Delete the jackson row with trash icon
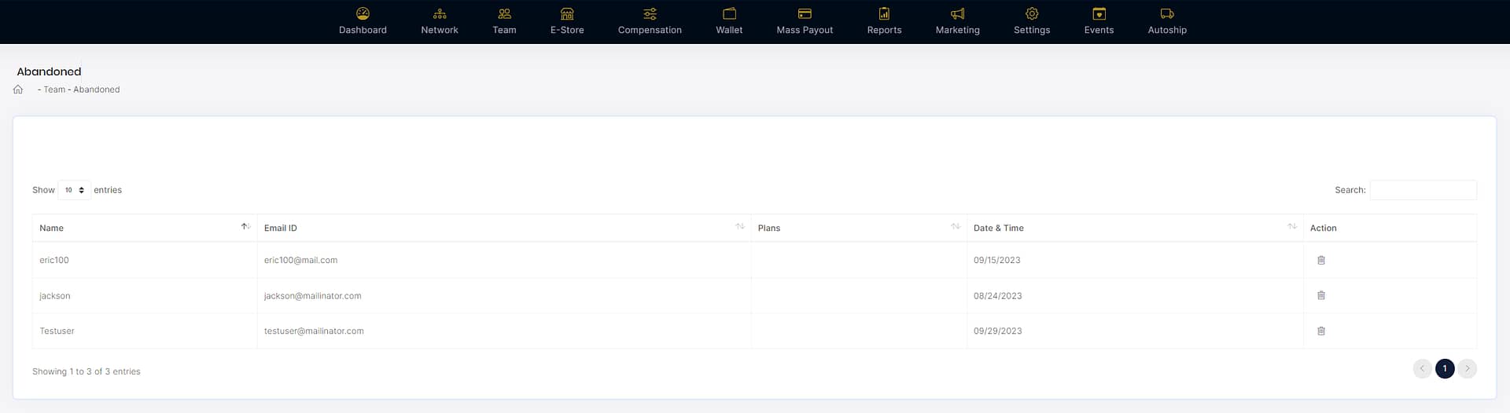The width and height of the screenshot is (1510, 413). pyautogui.click(x=1321, y=295)
